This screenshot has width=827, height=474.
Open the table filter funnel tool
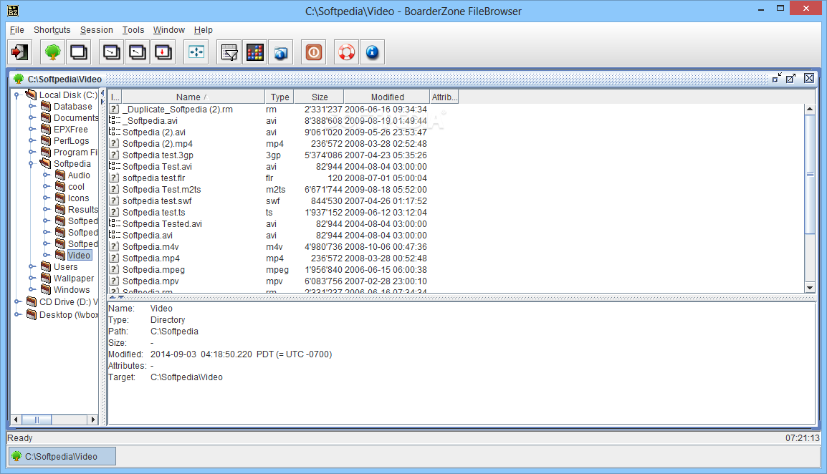[x=229, y=52]
